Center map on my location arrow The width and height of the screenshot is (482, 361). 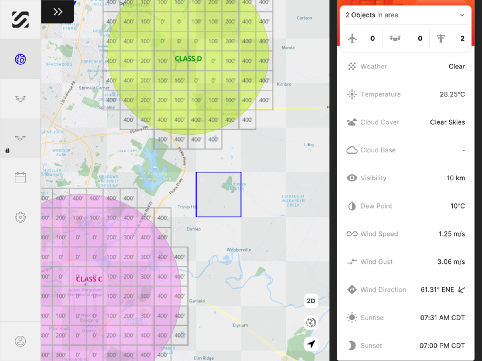[x=311, y=344]
